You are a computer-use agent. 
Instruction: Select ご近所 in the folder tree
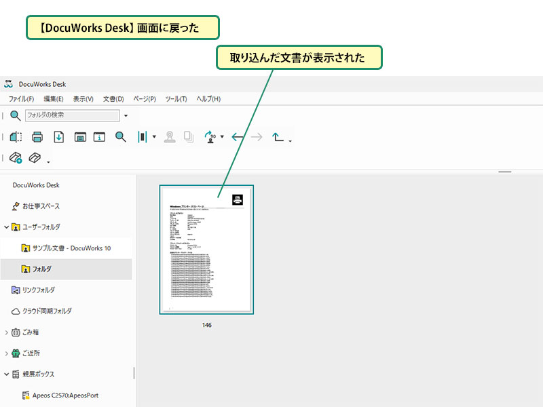[31, 353]
